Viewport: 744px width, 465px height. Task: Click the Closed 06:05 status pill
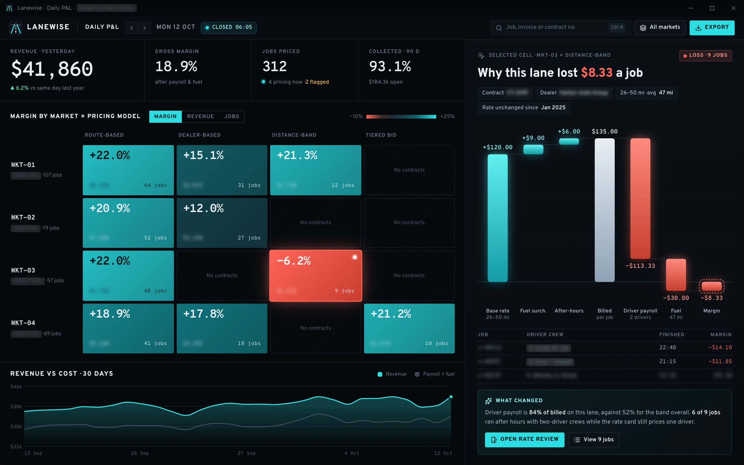228,28
